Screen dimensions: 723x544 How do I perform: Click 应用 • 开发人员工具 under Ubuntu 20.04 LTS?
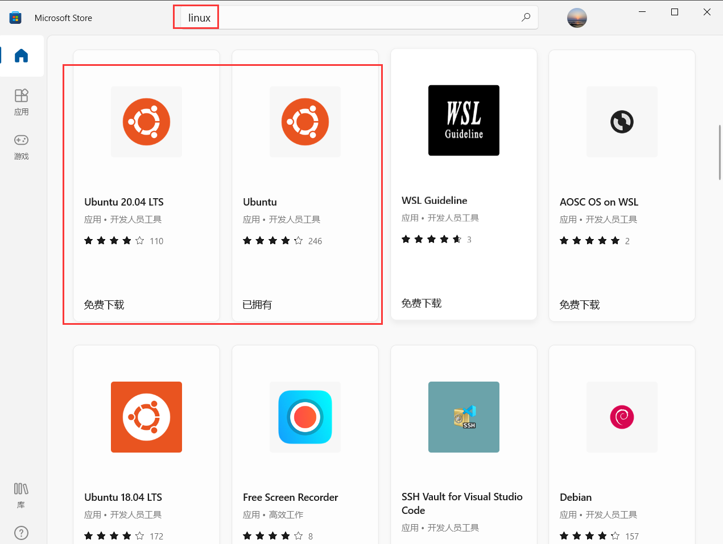tap(123, 220)
